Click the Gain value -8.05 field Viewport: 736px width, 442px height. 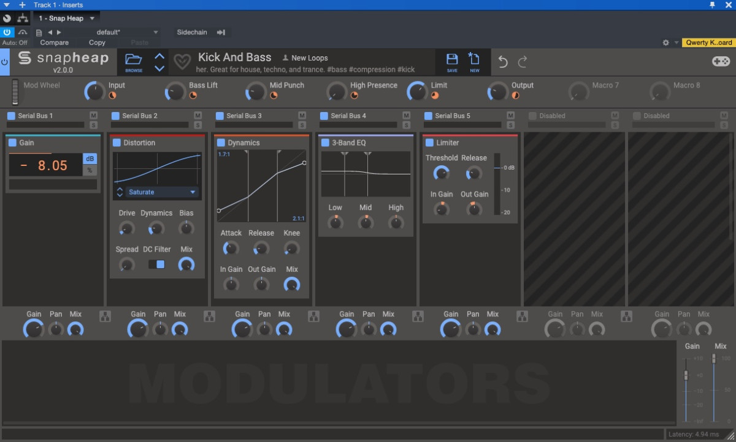point(45,165)
